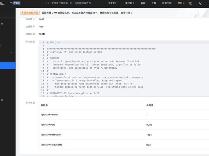Click the search magnifier icon
Viewport: 209px width, 156px height.
pyautogui.click(x=48, y=3)
